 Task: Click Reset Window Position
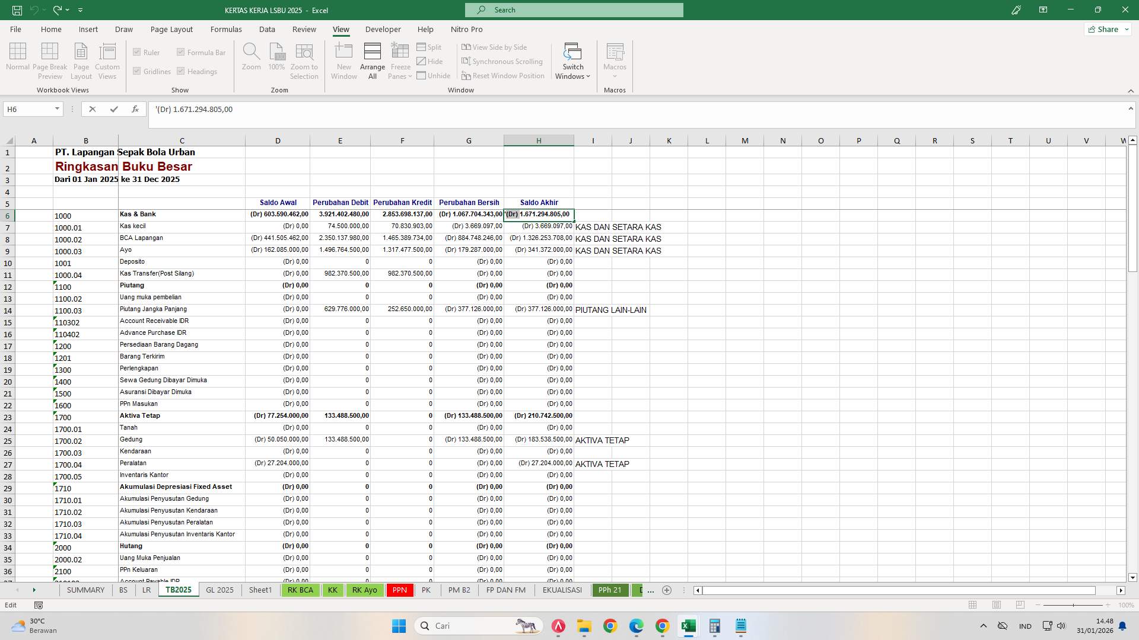[x=503, y=75]
